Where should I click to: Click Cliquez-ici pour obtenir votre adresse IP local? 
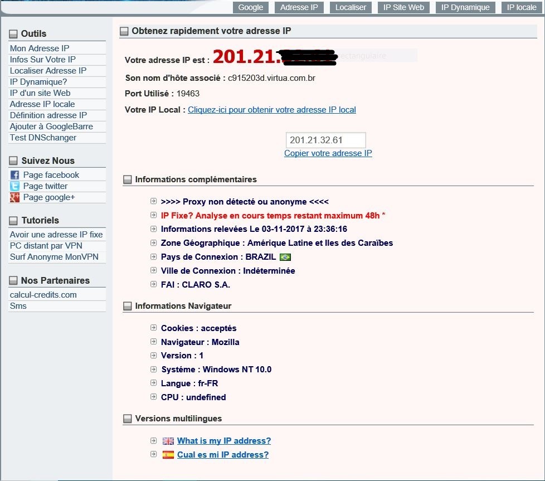(272, 109)
